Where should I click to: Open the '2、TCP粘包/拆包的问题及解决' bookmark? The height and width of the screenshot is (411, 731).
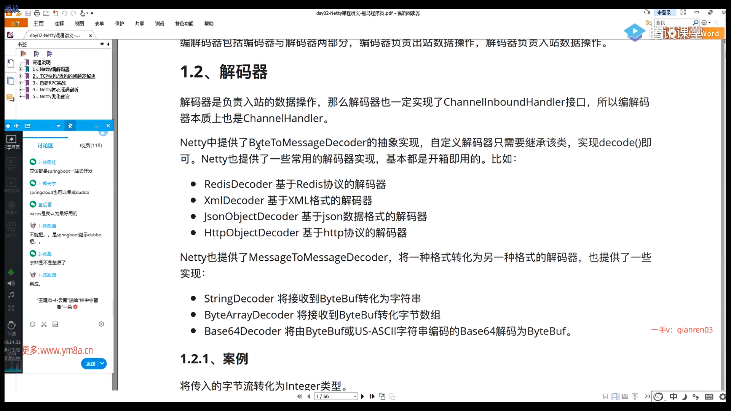[64, 76]
